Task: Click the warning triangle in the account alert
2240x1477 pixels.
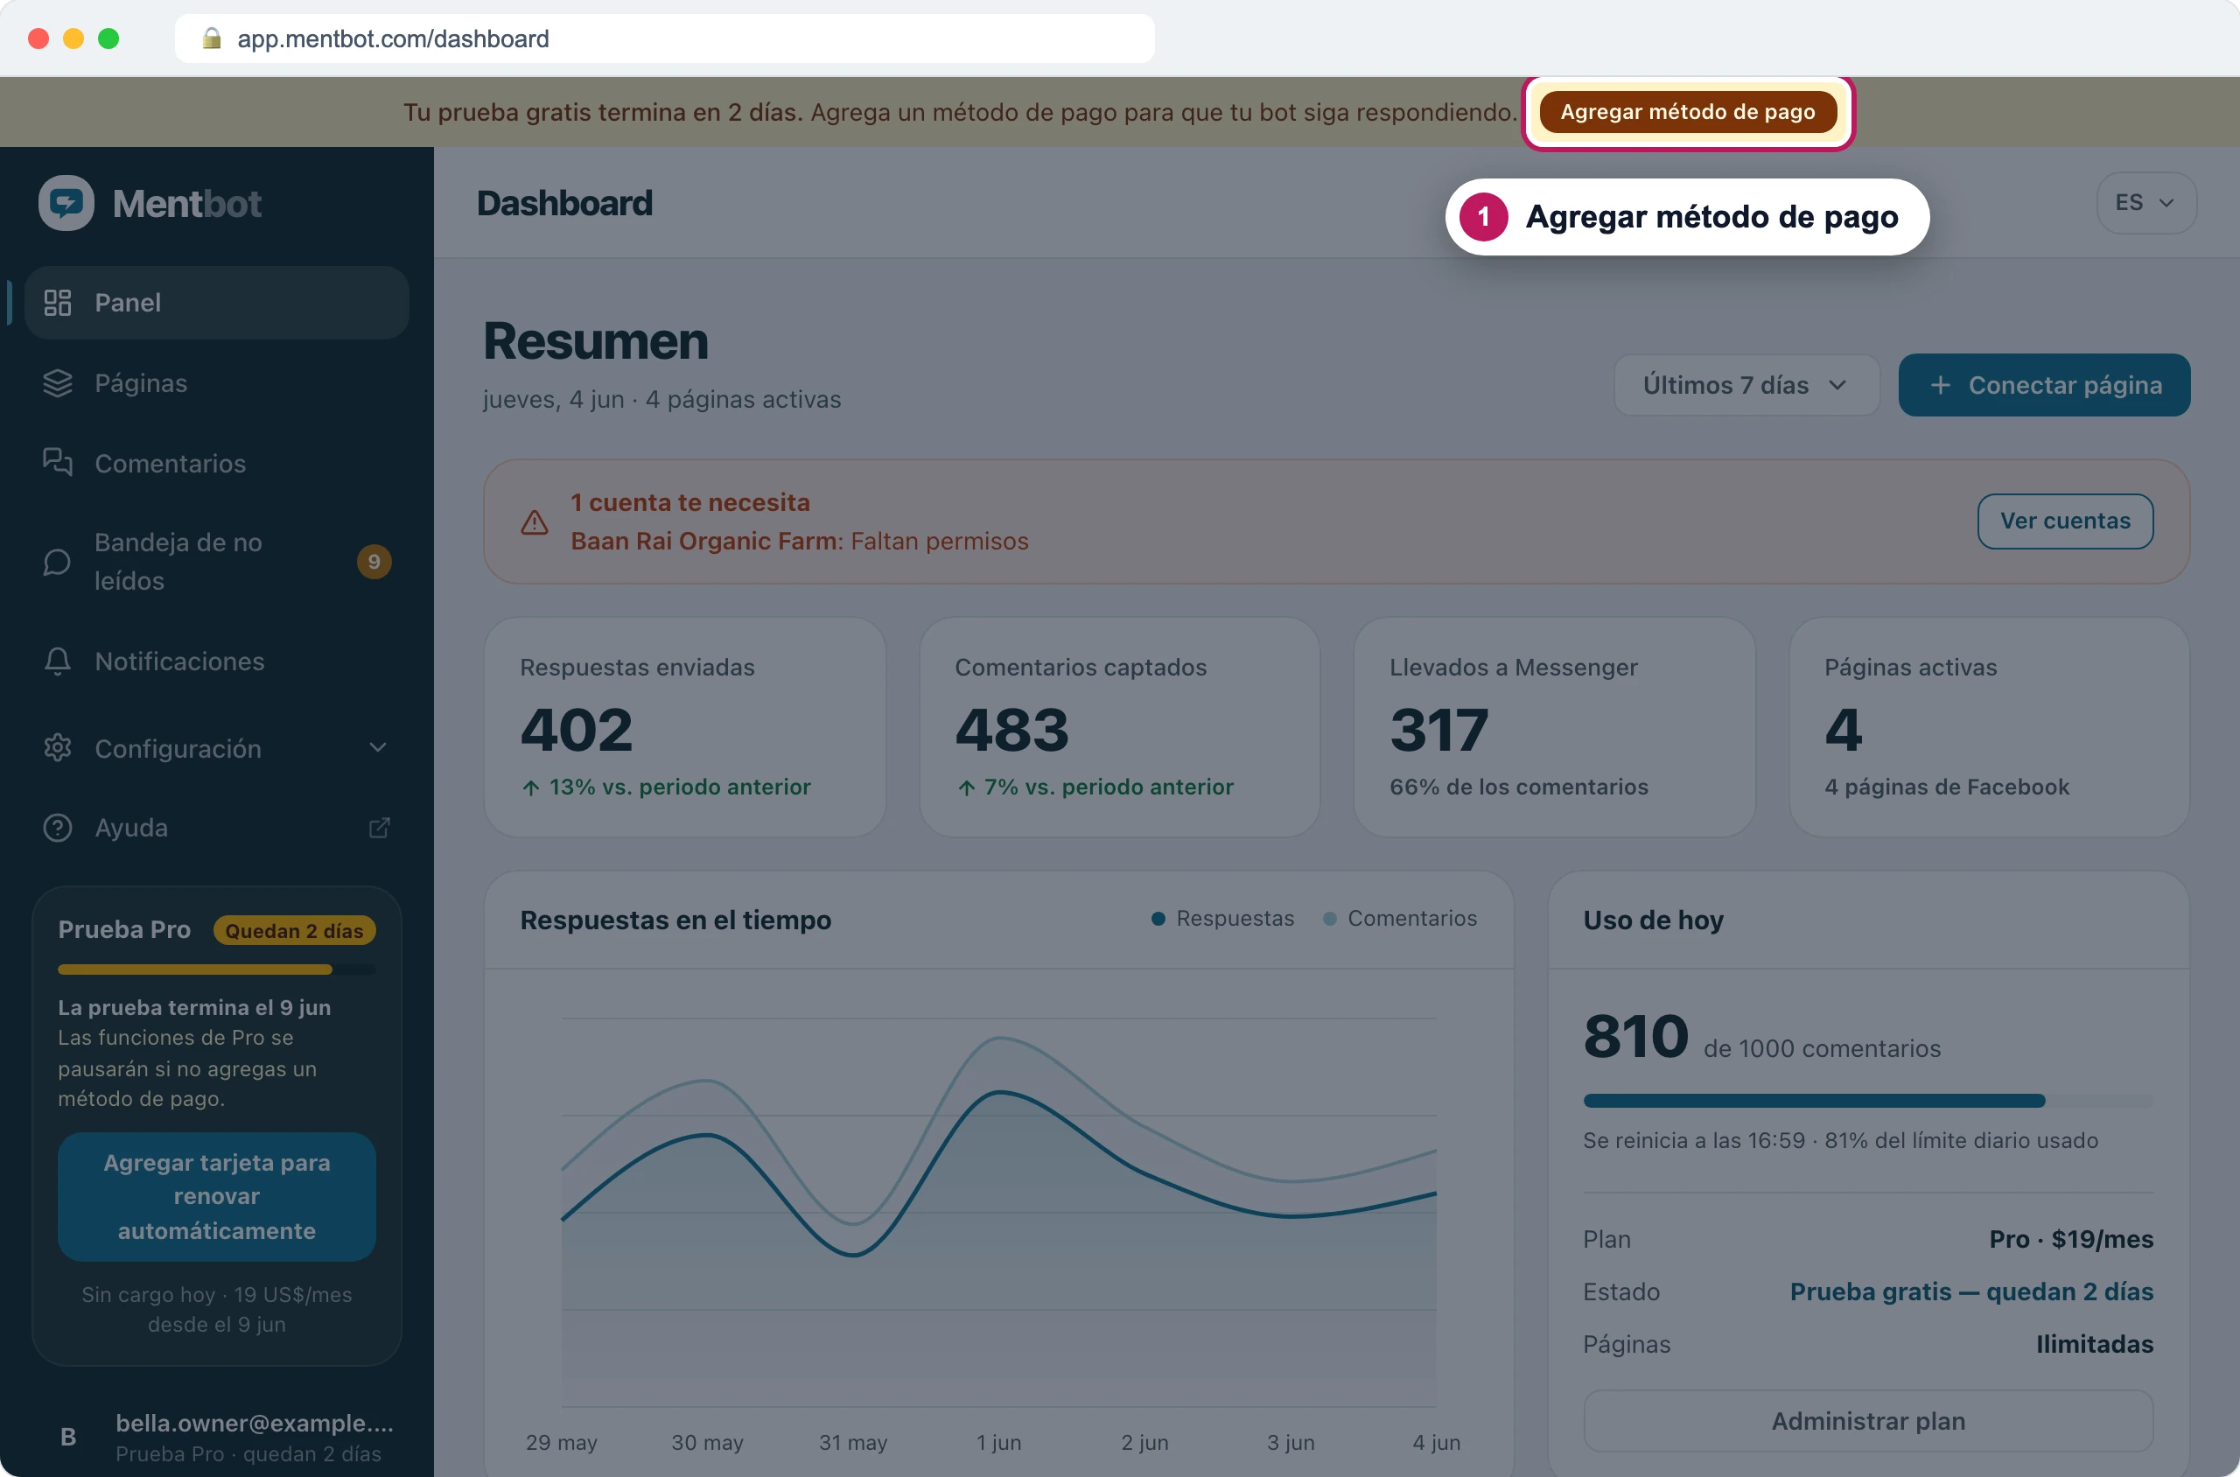Action: (534, 521)
